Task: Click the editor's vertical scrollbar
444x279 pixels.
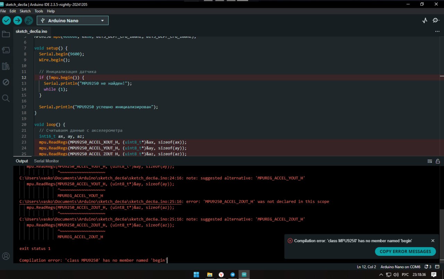Action: tap(442, 95)
